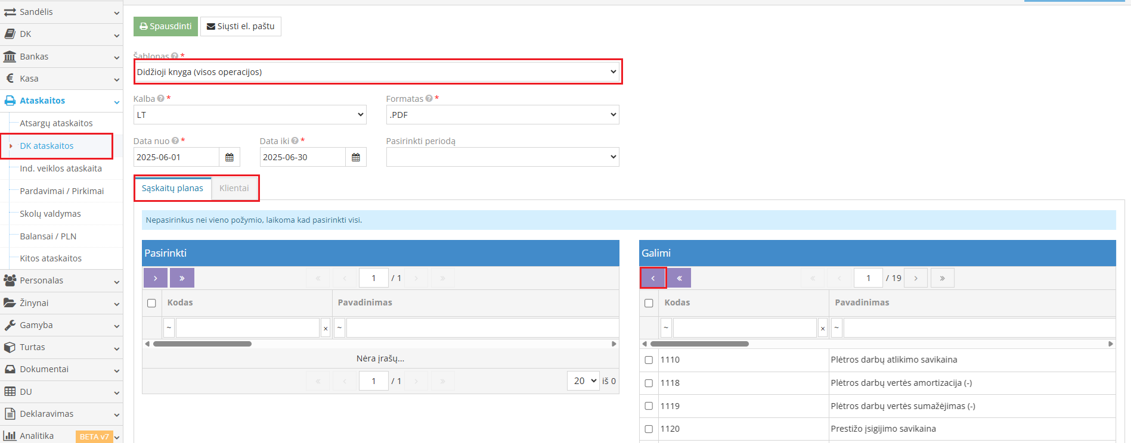Click the help icon next to Formatas
Screen dimensions: 1131x443
(429, 99)
